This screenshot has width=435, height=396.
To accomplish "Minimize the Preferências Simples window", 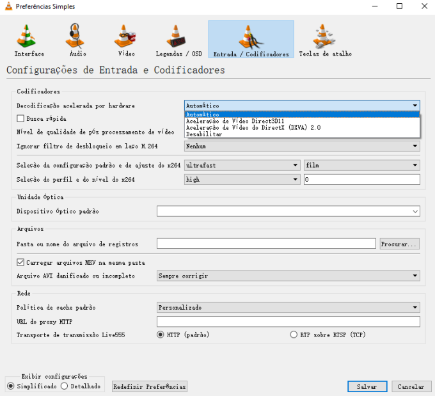I will pos(375,6).
